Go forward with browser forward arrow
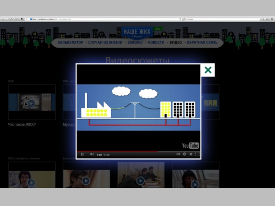This screenshot has width=275, height=206. (x=6, y=19)
